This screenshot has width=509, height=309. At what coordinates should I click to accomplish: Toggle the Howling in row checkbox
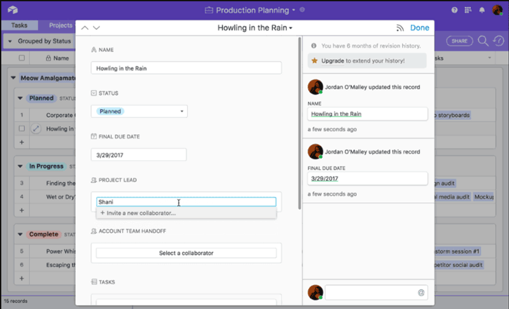click(22, 128)
